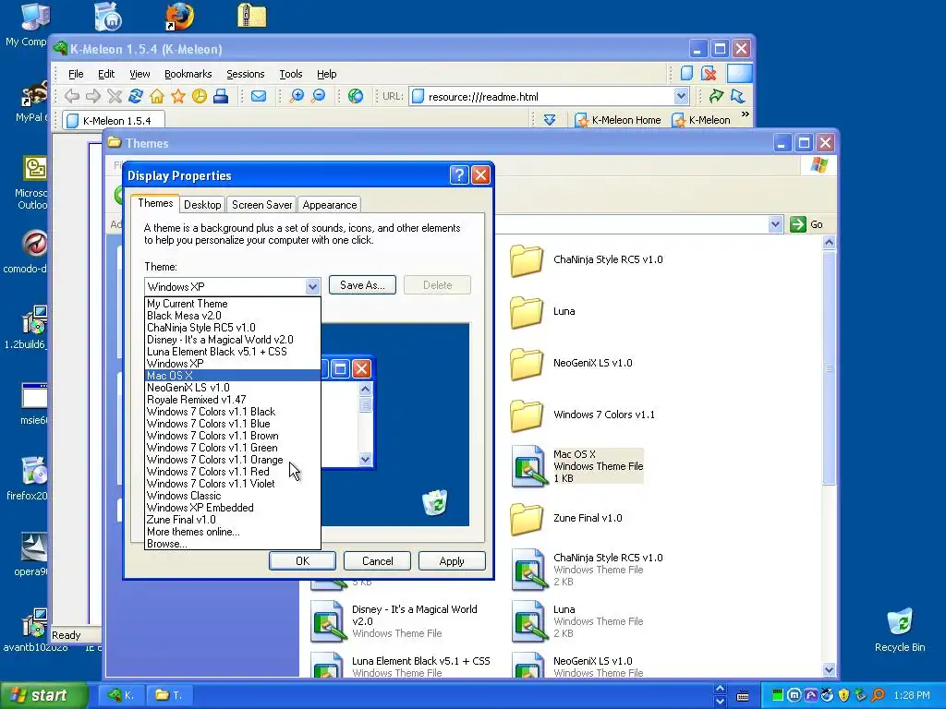This screenshot has height=709, width=946.
Task: Open the Firefox desktop shortcut
Action: click(180, 17)
